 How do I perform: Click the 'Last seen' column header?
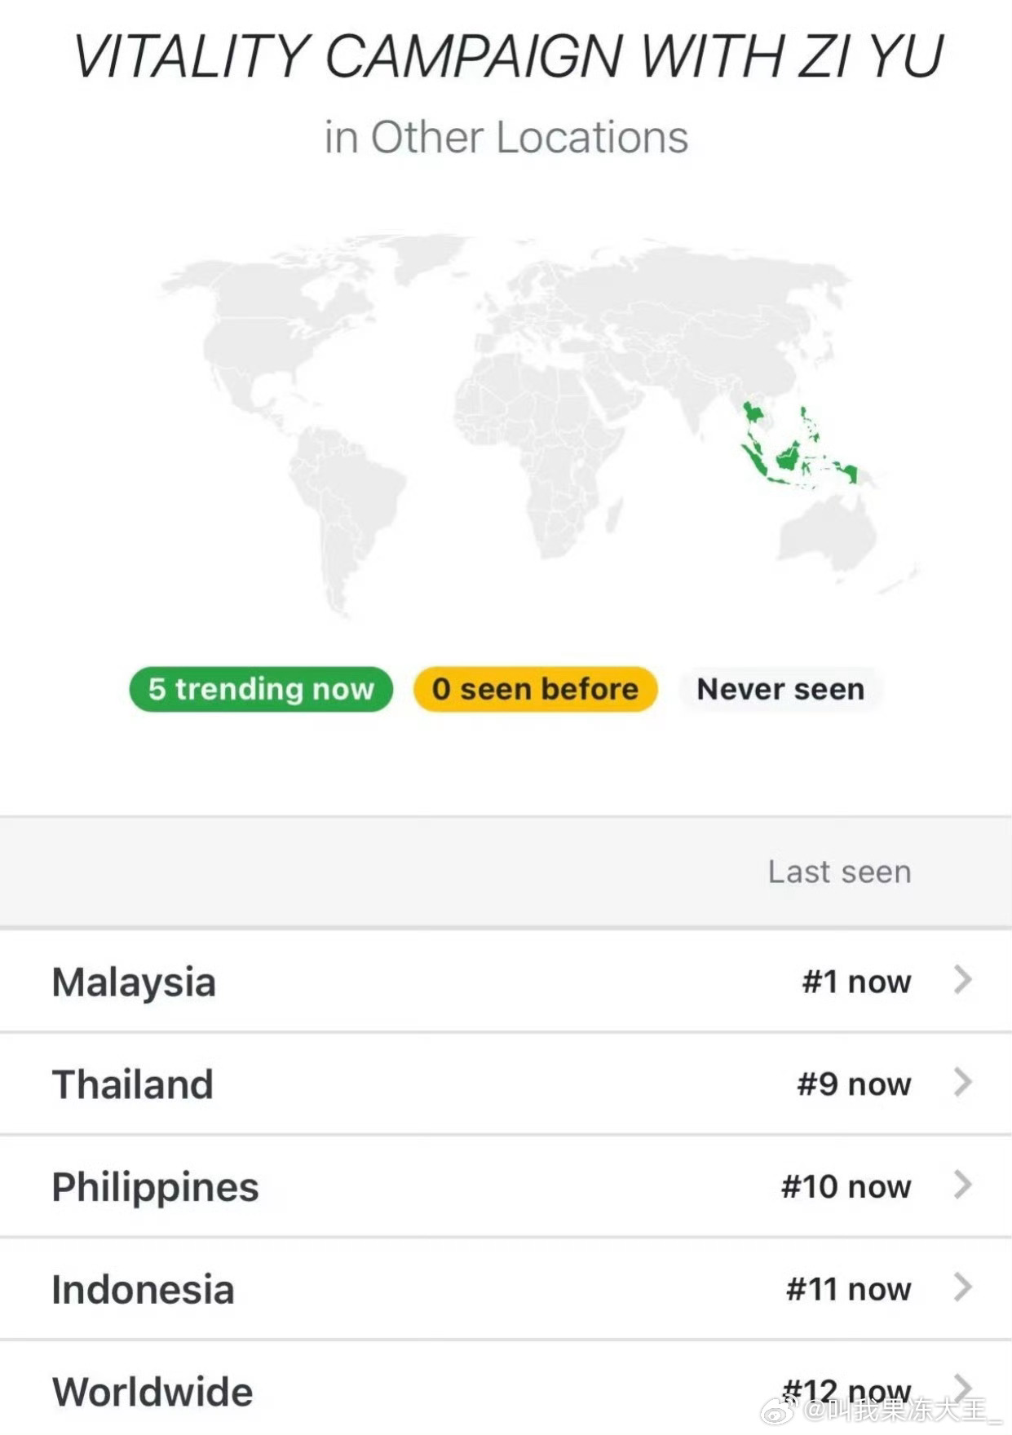click(839, 872)
